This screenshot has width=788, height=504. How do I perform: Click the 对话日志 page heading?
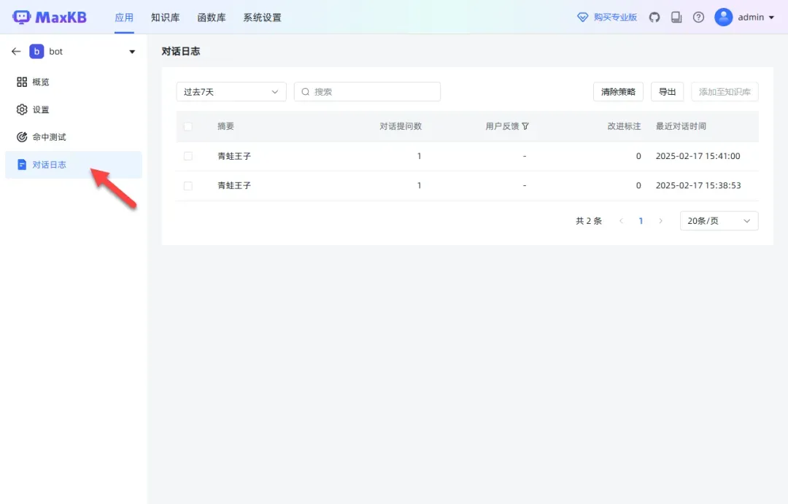tap(181, 51)
